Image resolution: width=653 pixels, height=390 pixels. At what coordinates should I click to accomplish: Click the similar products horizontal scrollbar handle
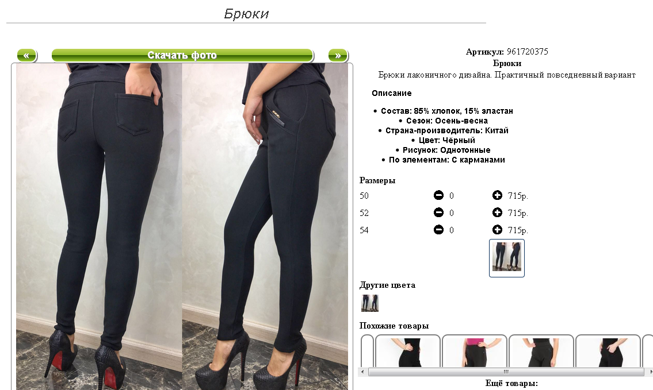click(506, 372)
